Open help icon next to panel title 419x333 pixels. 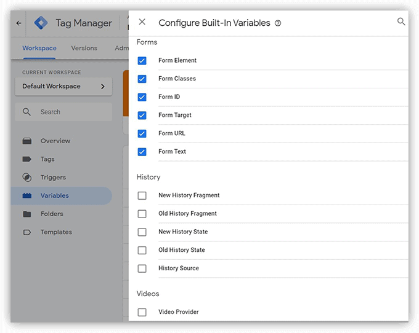click(278, 23)
